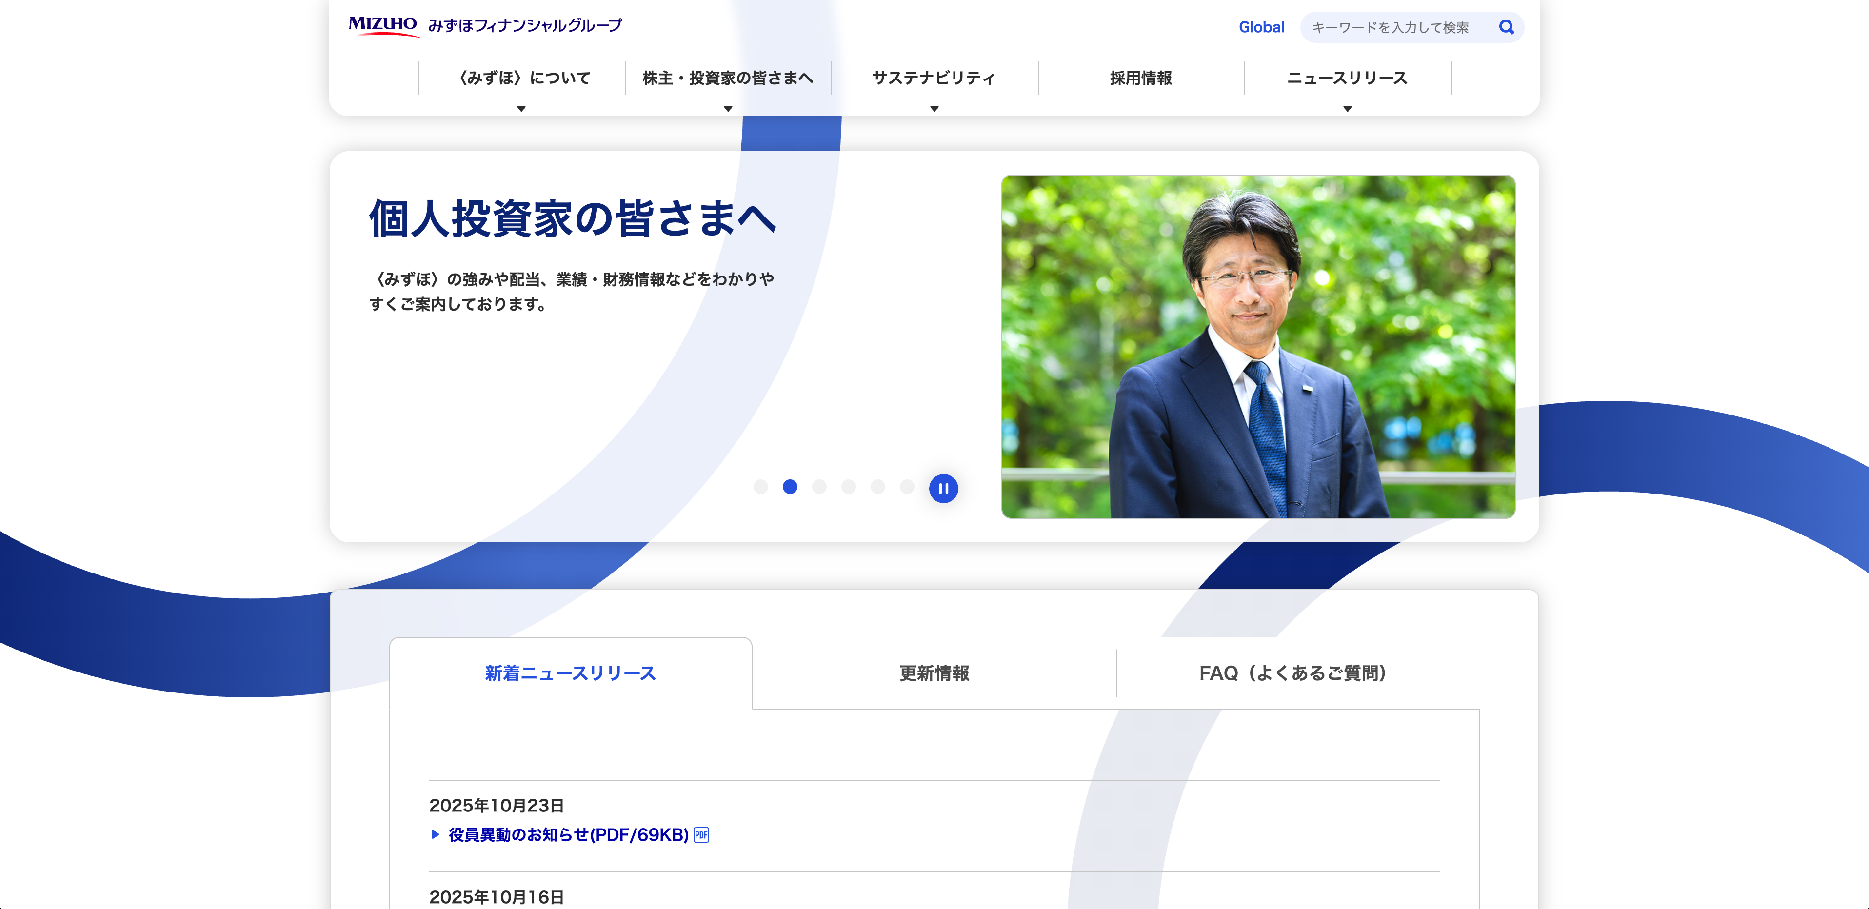Select the last carousel dot
Screen dimensions: 1869x909
907,487
